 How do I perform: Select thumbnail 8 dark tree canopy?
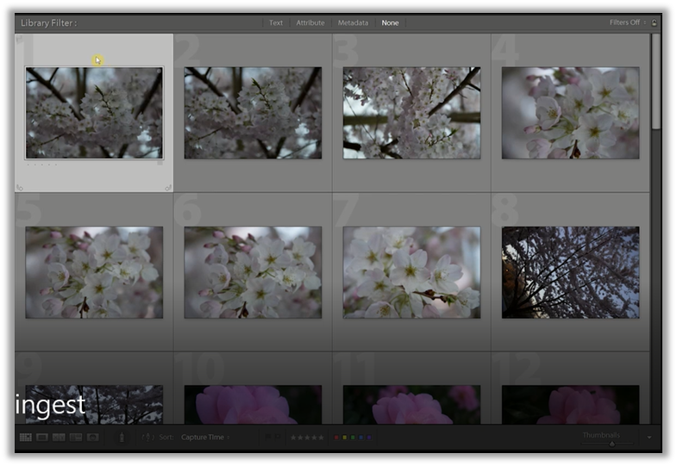[x=570, y=272]
